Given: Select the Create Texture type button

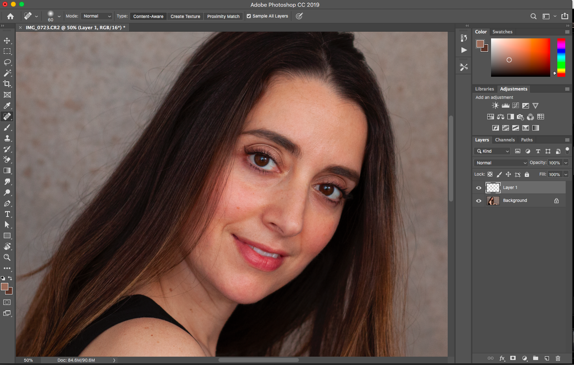Looking at the screenshot, I should coord(185,16).
